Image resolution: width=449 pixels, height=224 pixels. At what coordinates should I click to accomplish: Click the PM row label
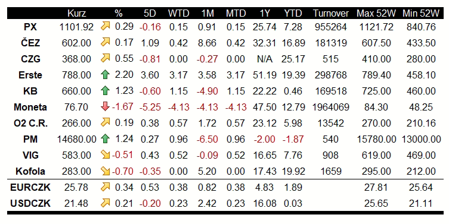tap(30, 139)
